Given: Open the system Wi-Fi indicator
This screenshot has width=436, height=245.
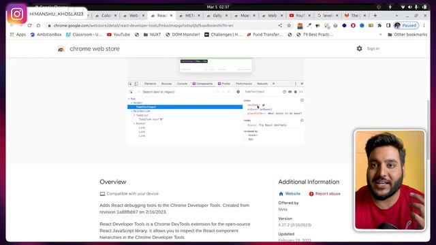Looking at the screenshot, I should (x=403, y=7).
